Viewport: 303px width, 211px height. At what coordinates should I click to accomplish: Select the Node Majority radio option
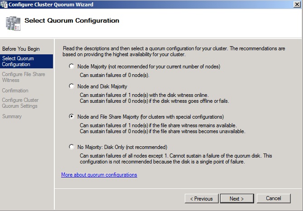(x=72, y=66)
